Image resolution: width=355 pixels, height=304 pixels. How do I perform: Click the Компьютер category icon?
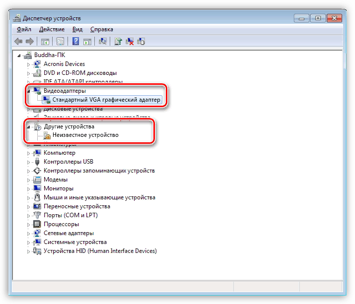coord(37,153)
